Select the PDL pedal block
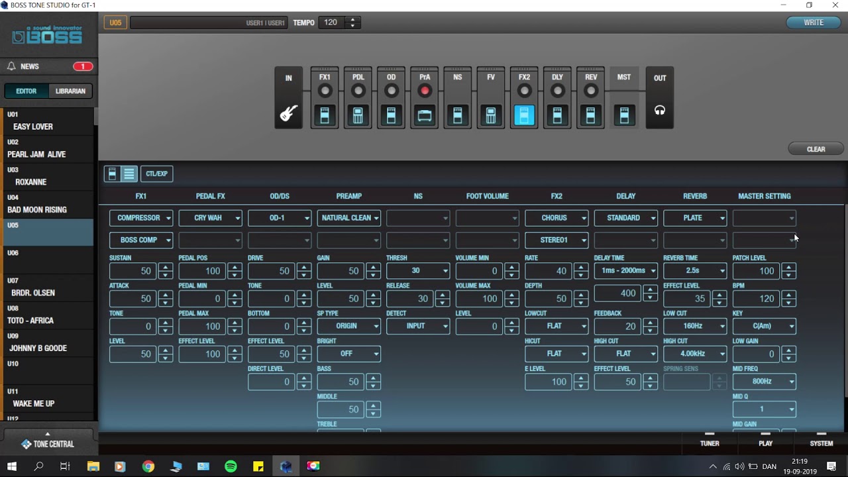The height and width of the screenshot is (477, 848). [x=358, y=115]
